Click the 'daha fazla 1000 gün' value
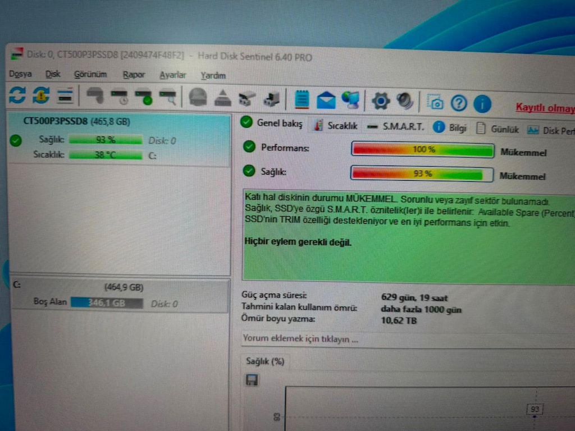 pyautogui.click(x=421, y=309)
